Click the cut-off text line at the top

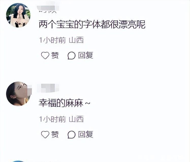[48, 11]
